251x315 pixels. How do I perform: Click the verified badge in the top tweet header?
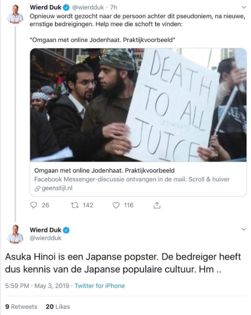pos(66,7)
